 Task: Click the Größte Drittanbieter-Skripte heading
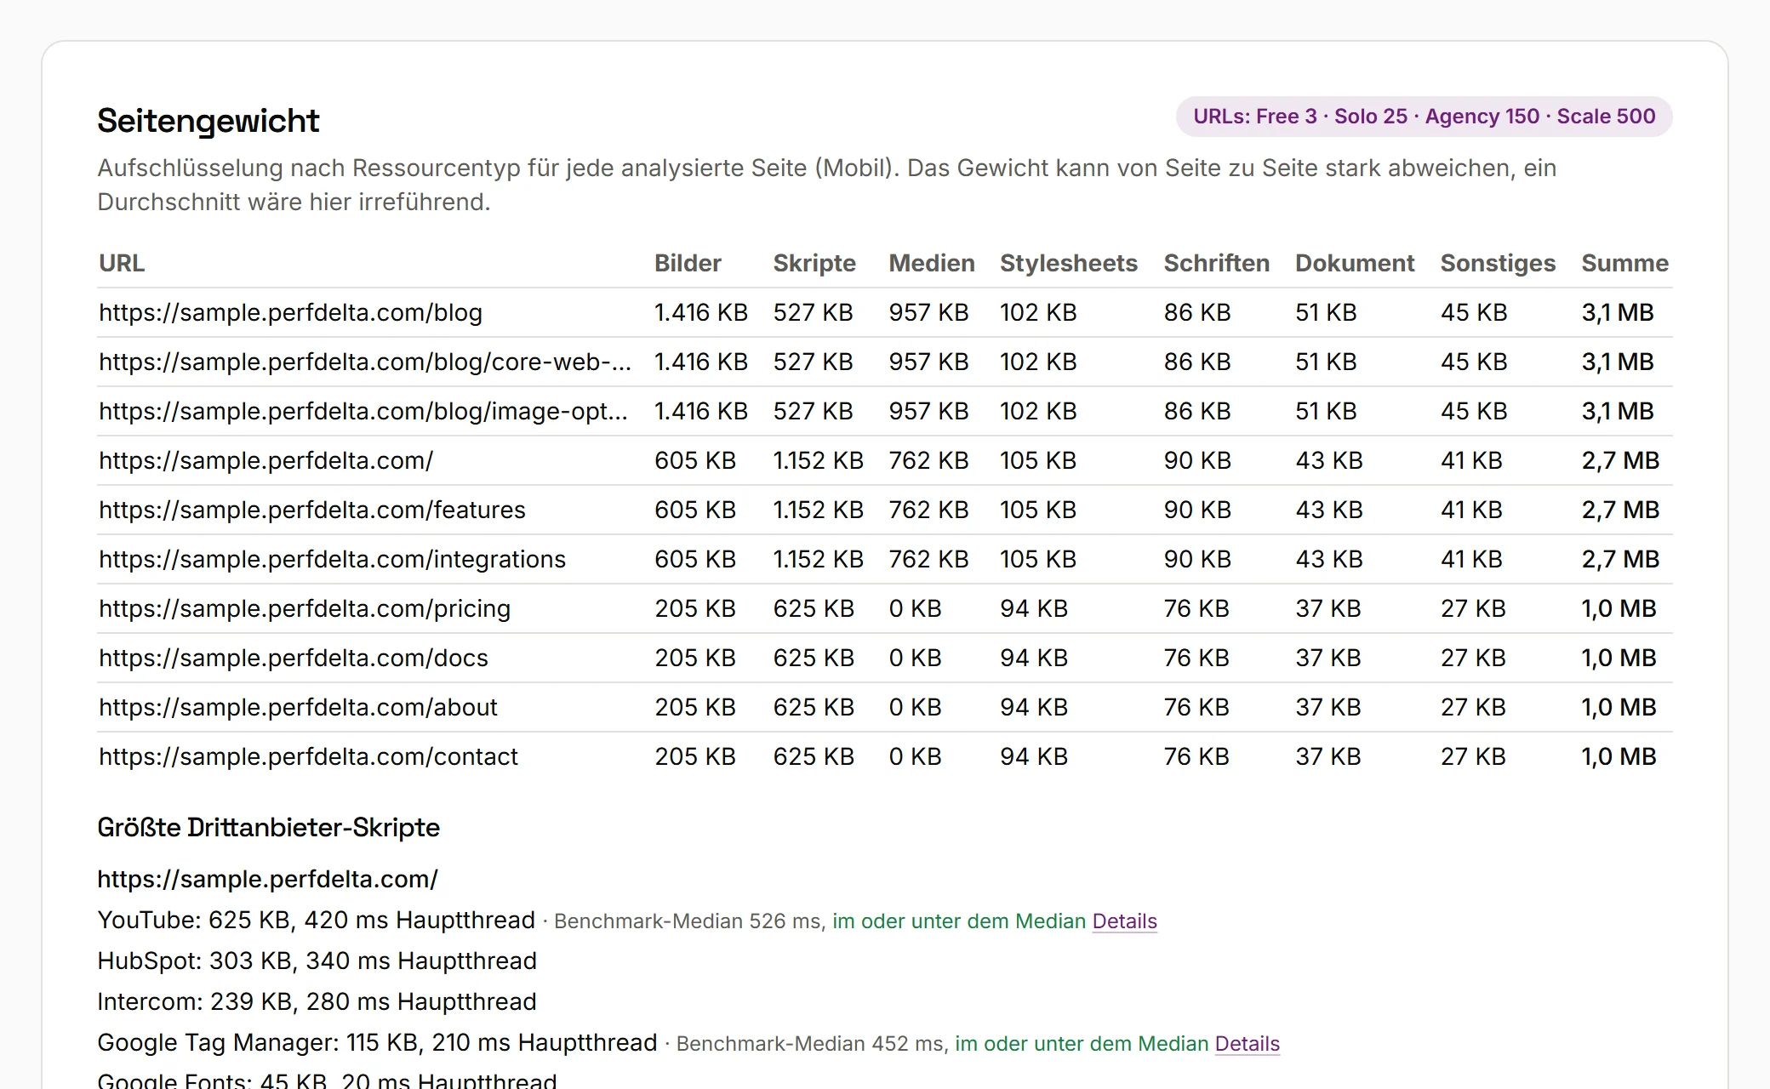(269, 827)
